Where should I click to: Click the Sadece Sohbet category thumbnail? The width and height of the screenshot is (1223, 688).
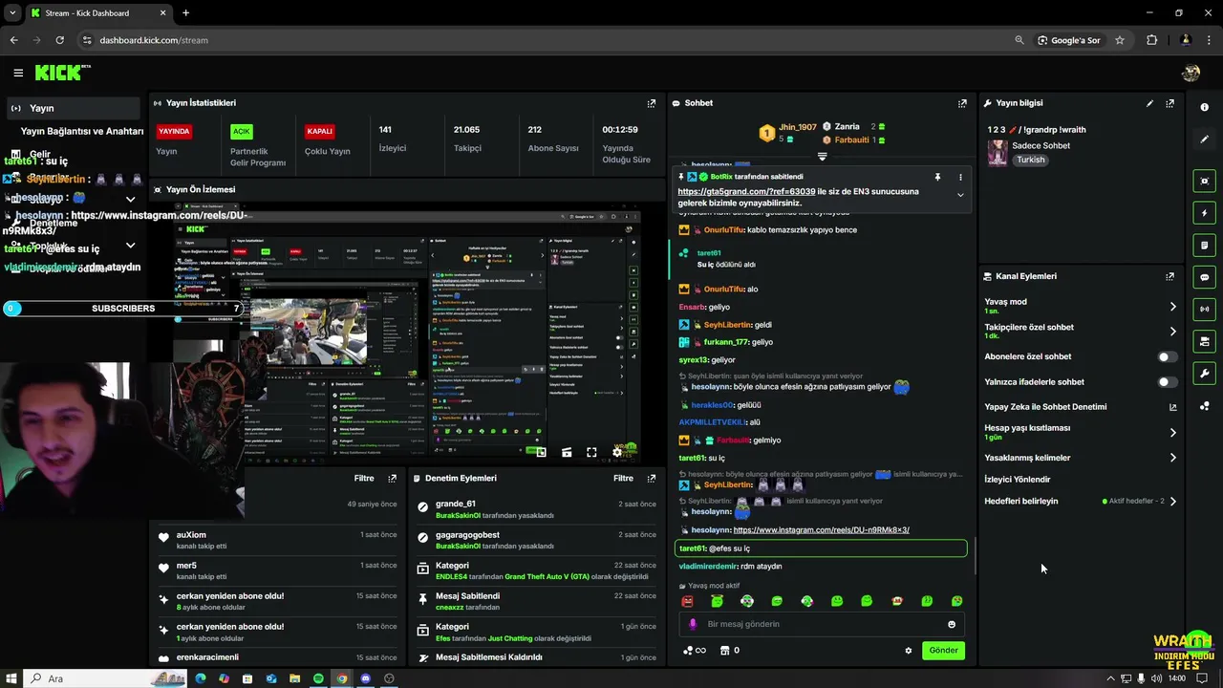click(998, 153)
